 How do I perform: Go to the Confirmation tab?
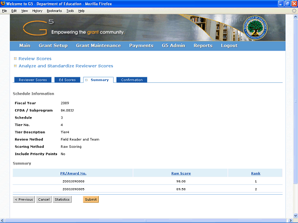click(x=132, y=80)
